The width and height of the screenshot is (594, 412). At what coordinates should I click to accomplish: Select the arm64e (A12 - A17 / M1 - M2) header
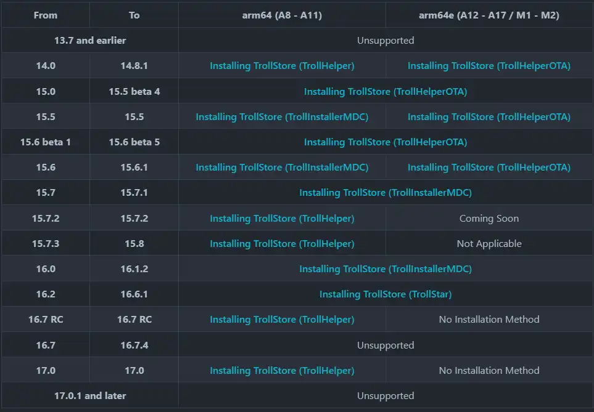pyautogui.click(x=489, y=15)
